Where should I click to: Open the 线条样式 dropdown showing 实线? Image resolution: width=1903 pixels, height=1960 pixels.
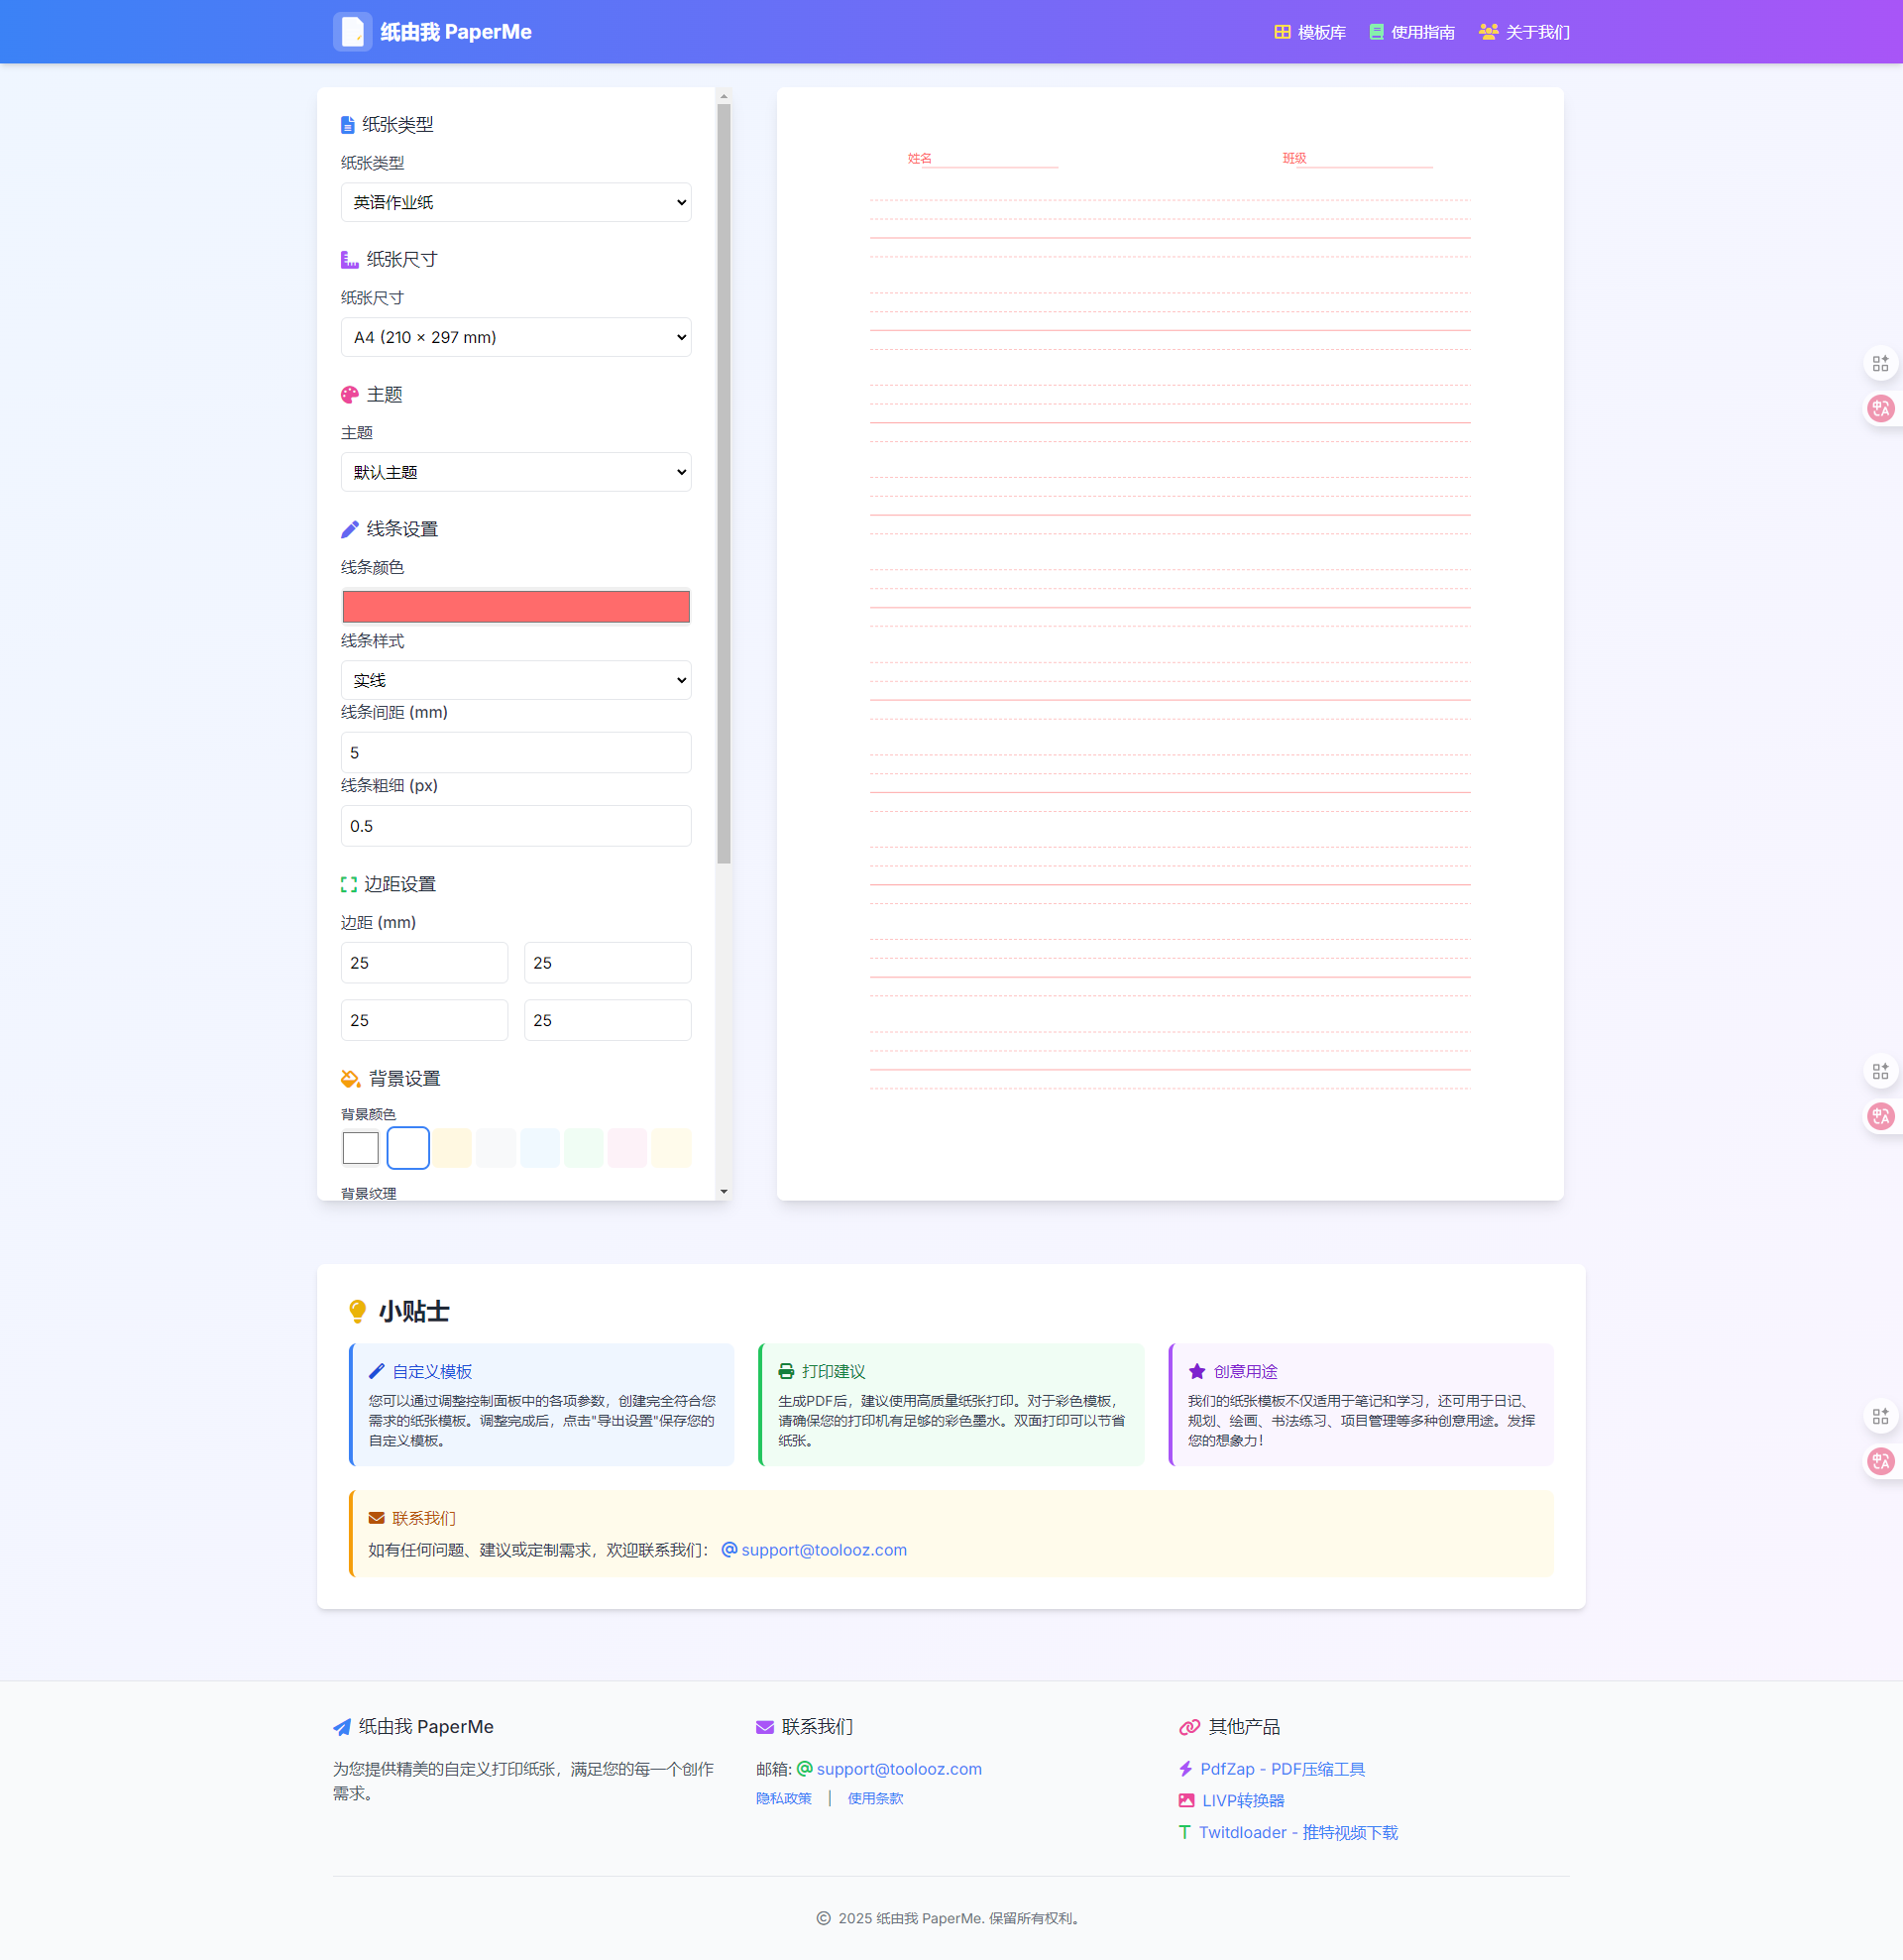pos(515,679)
